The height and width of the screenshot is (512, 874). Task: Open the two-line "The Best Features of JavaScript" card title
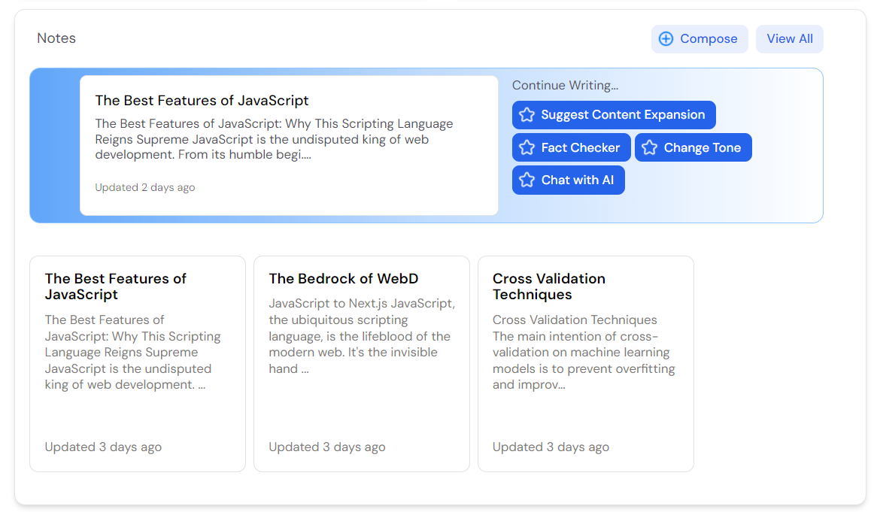tap(116, 286)
